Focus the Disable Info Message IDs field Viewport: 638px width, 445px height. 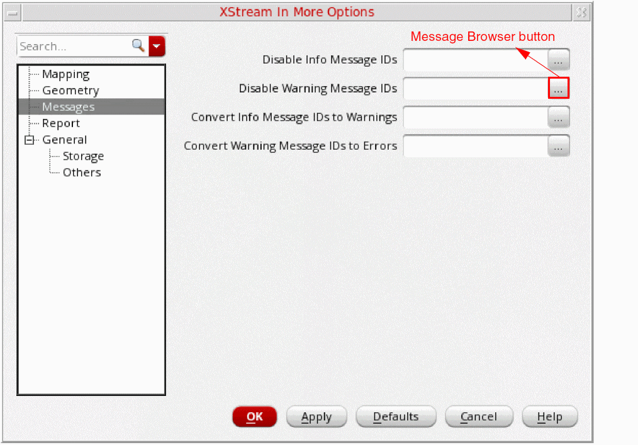475,59
